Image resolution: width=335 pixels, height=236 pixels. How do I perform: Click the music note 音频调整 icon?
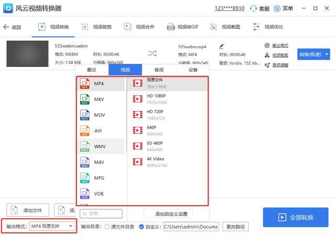(267, 65)
